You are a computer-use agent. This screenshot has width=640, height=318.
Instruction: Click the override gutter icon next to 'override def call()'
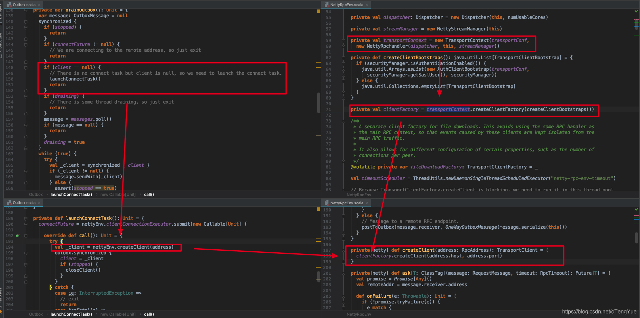[x=18, y=235]
